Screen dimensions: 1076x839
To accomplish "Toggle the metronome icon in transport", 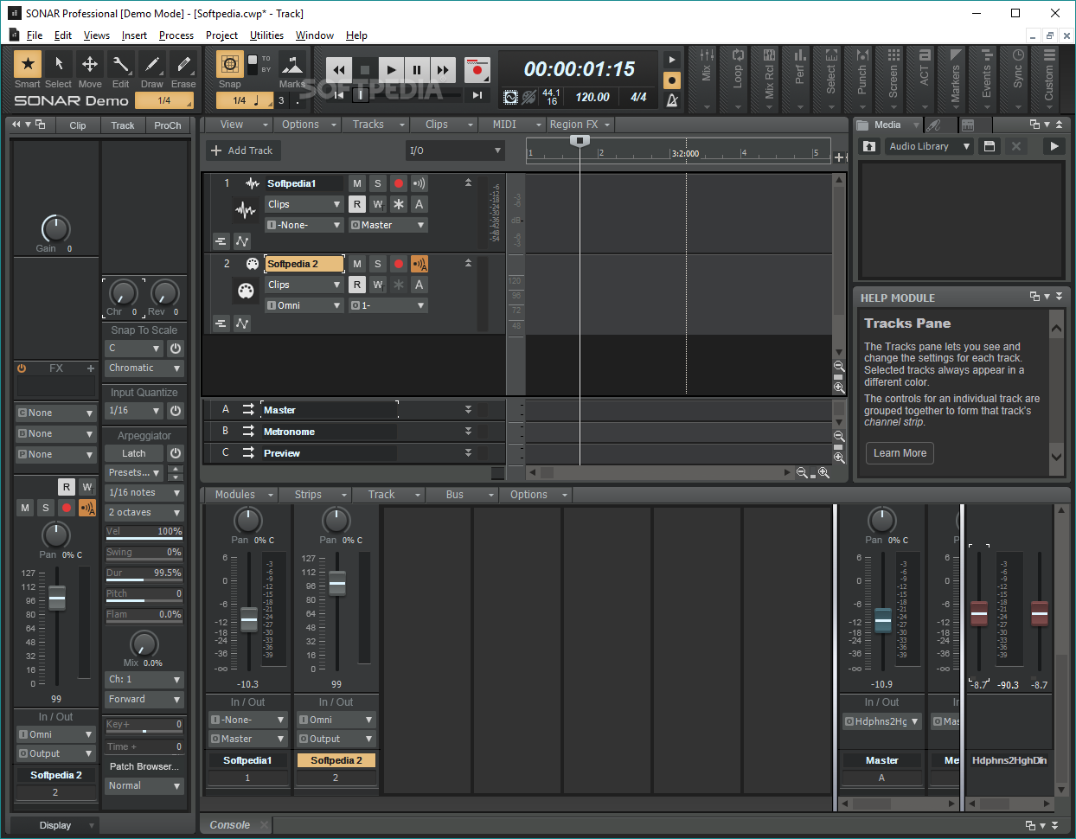I will click(x=672, y=100).
